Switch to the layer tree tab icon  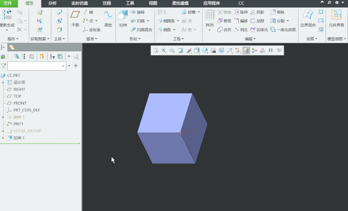[x=12, y=47]
